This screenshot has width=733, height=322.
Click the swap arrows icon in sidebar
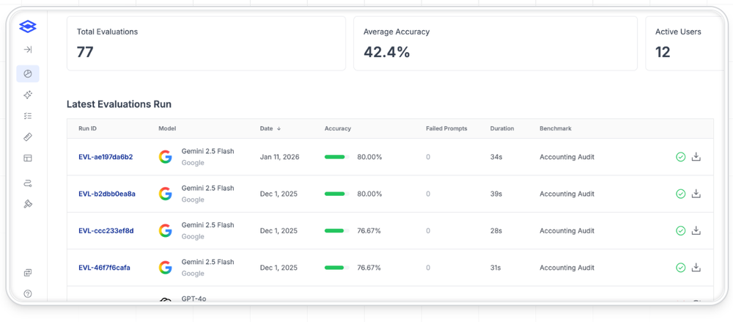click(28, 272)
